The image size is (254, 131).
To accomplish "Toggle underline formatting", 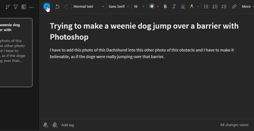I will (183, 6).
